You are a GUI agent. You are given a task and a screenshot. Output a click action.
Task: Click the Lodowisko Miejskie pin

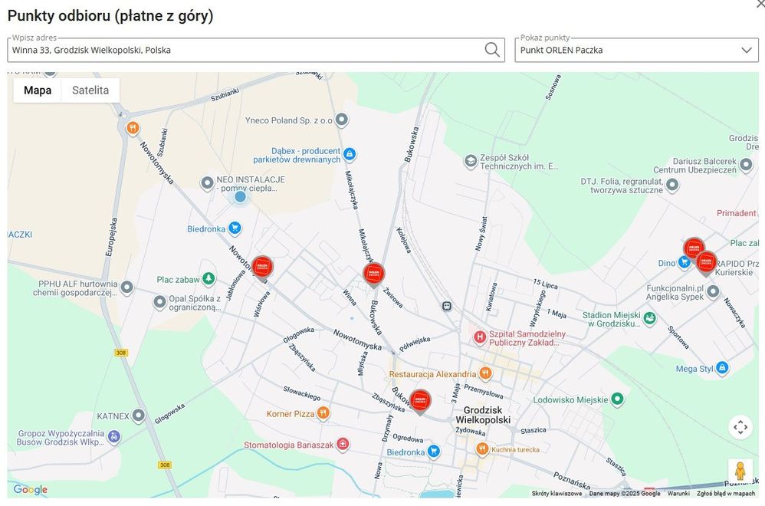coord(618,399)
